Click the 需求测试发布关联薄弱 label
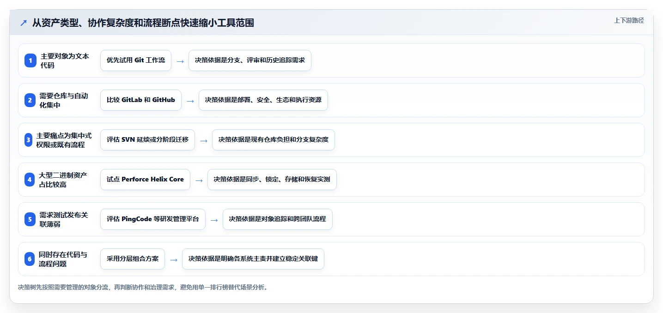Viewport: 663px width, 313px height. 63,219
